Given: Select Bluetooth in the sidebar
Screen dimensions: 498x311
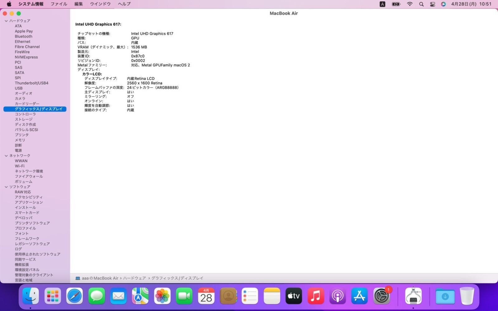Looking at the screenshot, I should click(24, 36).
